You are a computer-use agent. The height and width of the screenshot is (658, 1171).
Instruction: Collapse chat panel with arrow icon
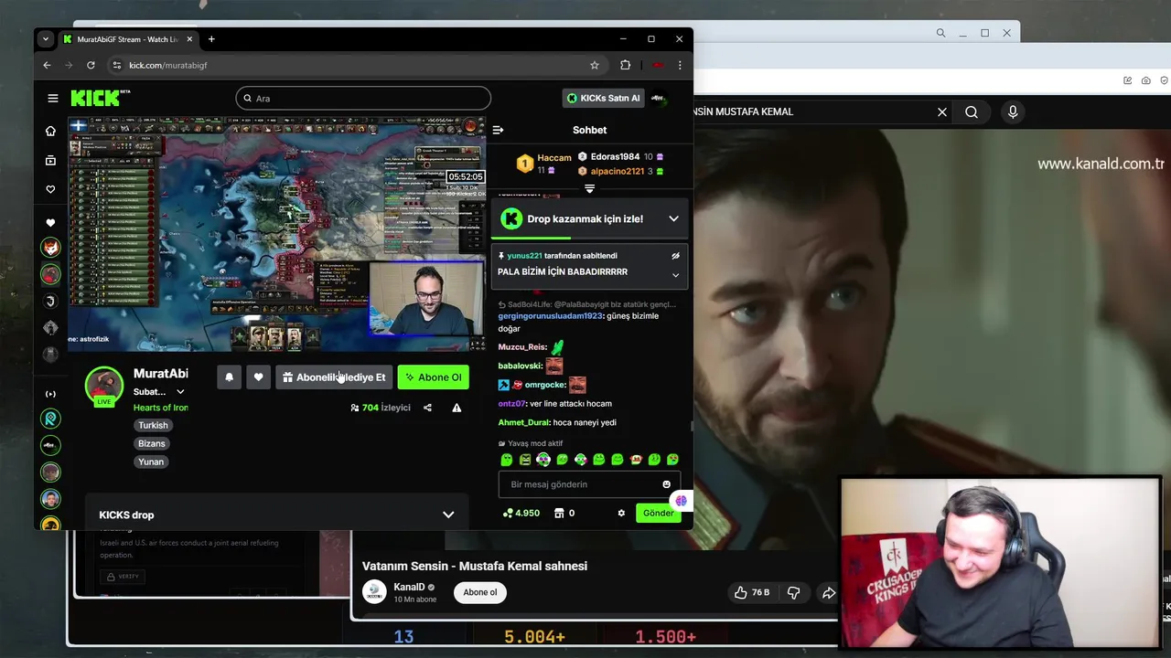(x=498, y=130)
